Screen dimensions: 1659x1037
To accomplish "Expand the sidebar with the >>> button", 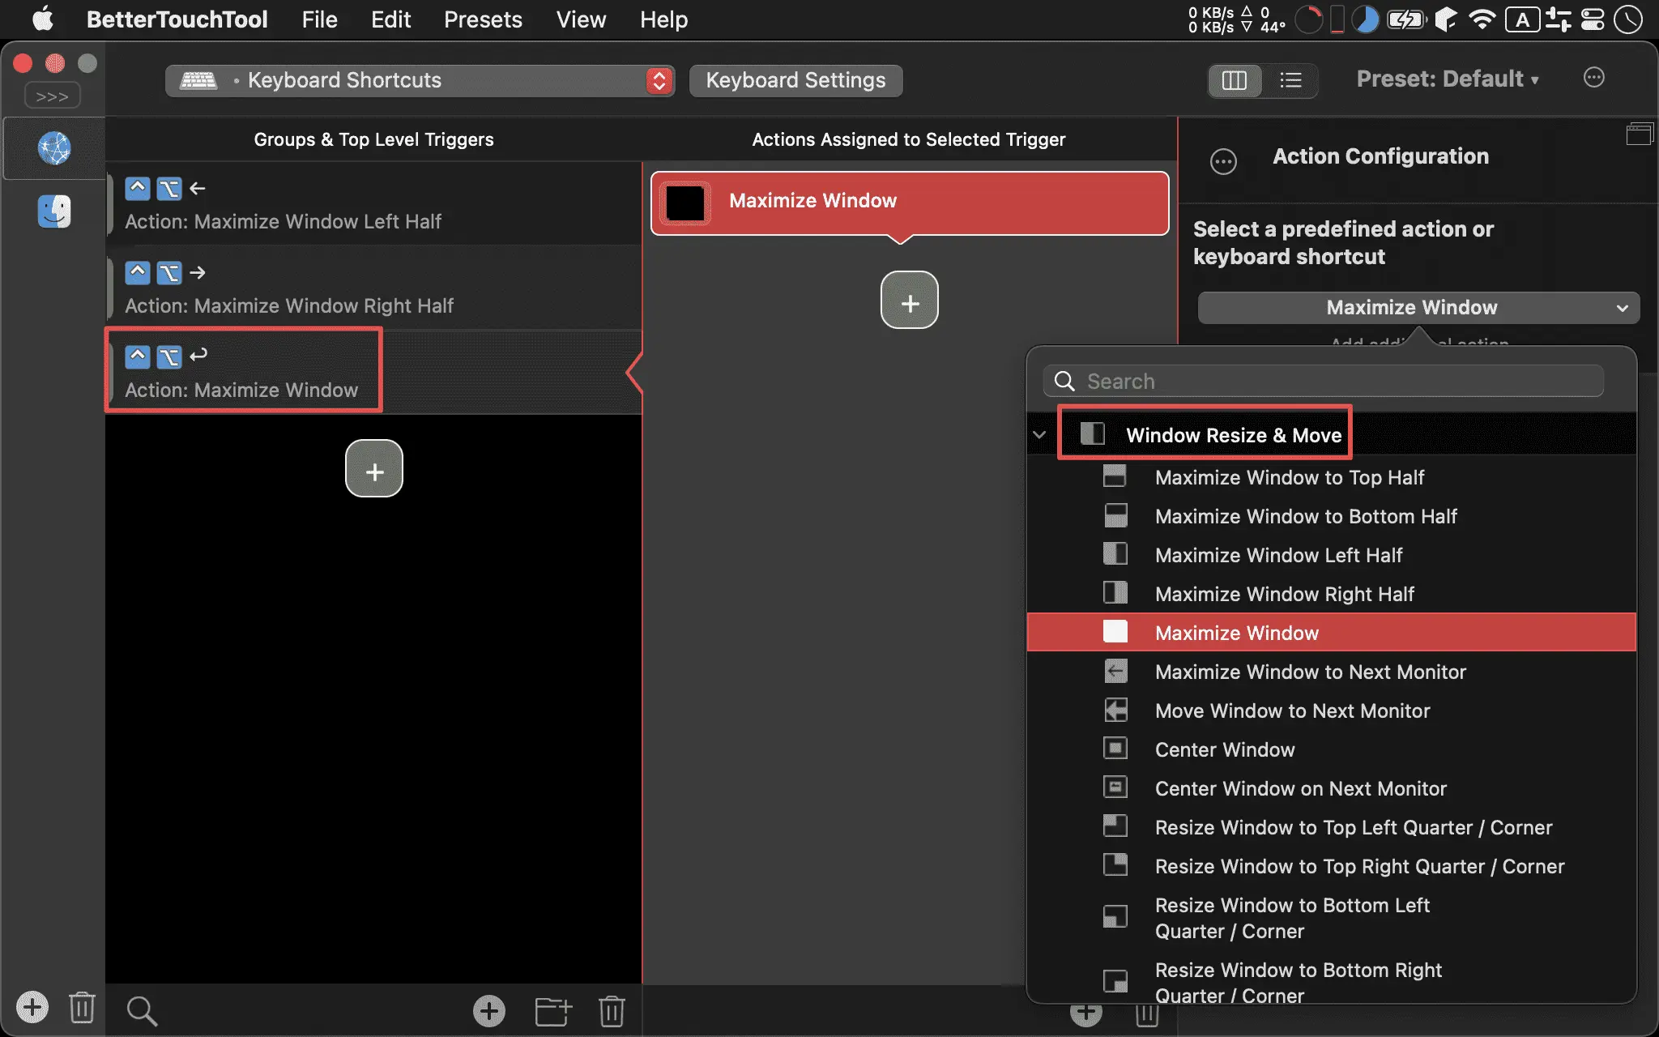I will 52,96.
